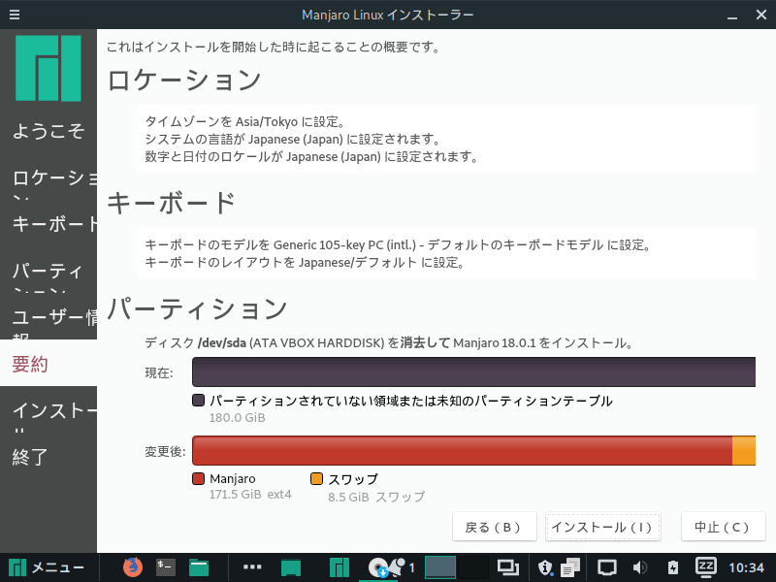Click the zz sleep inhibit tray icon
This screenshot has width=776, height=582.
coord(706,567)
